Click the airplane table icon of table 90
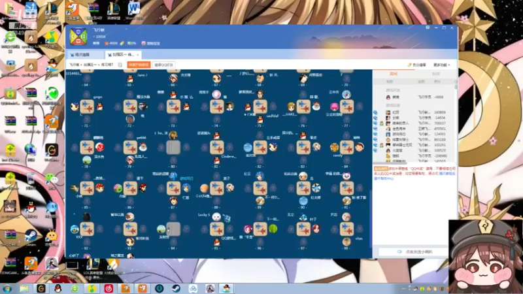The width and height of the screenshot is (523, 294). coord(303,188)
